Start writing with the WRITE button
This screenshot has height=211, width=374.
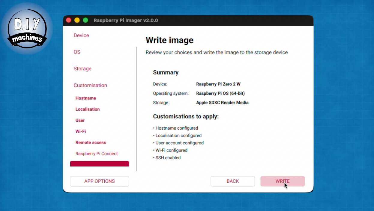point(283,181)
